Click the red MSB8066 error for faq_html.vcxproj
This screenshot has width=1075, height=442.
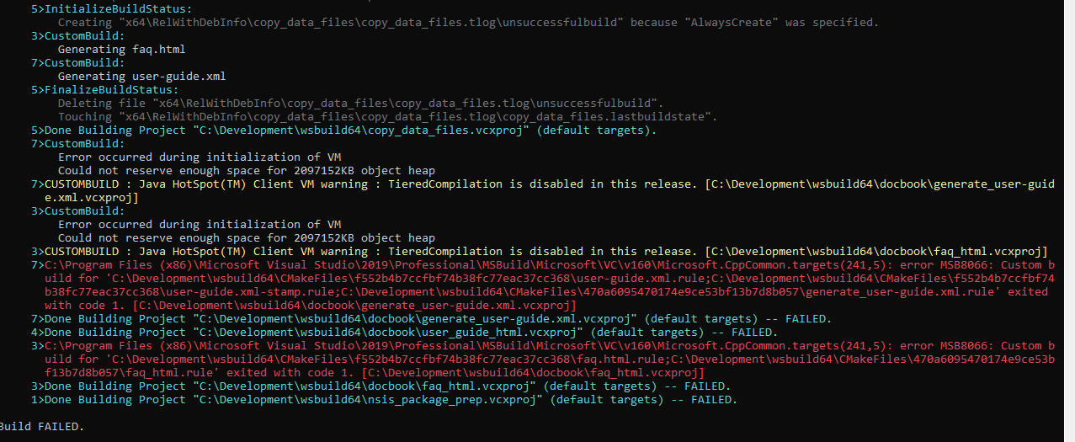[542, 359]
